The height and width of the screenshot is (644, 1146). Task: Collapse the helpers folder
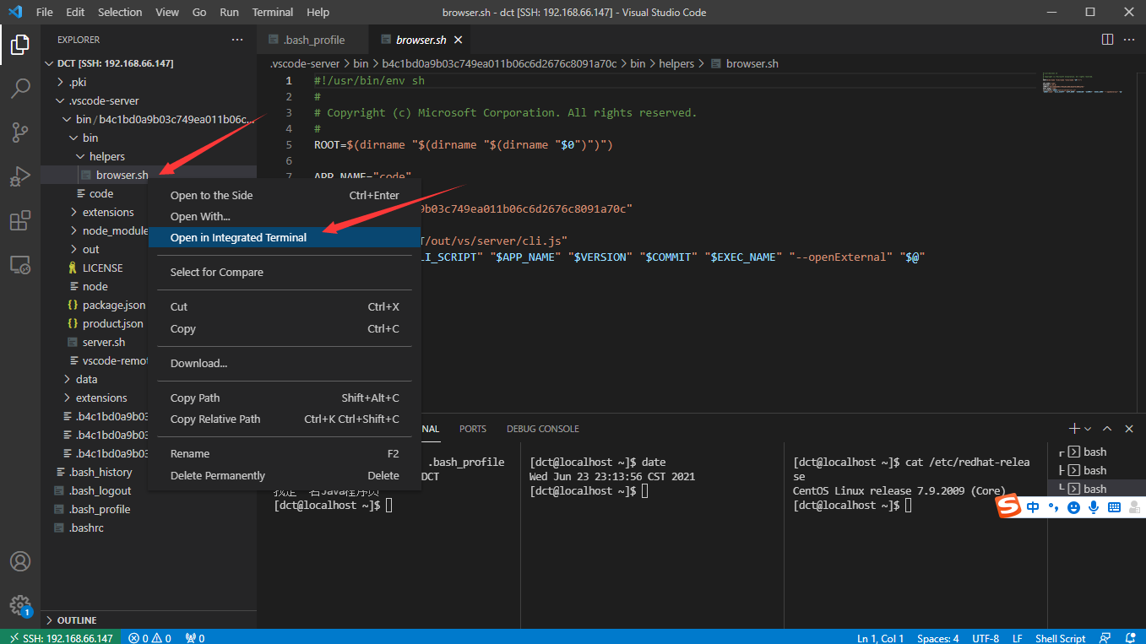pyautogui.click(x=106, y=156)
